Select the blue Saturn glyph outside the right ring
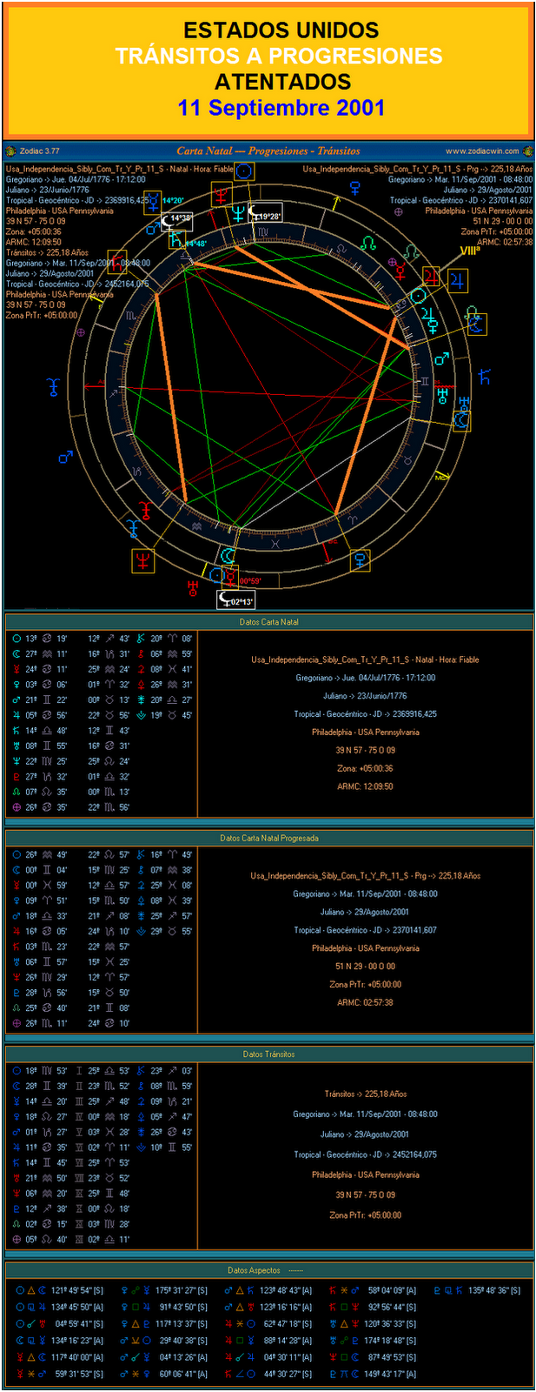This screenshot has width=536, height=1392. click(x=485, y=377)
